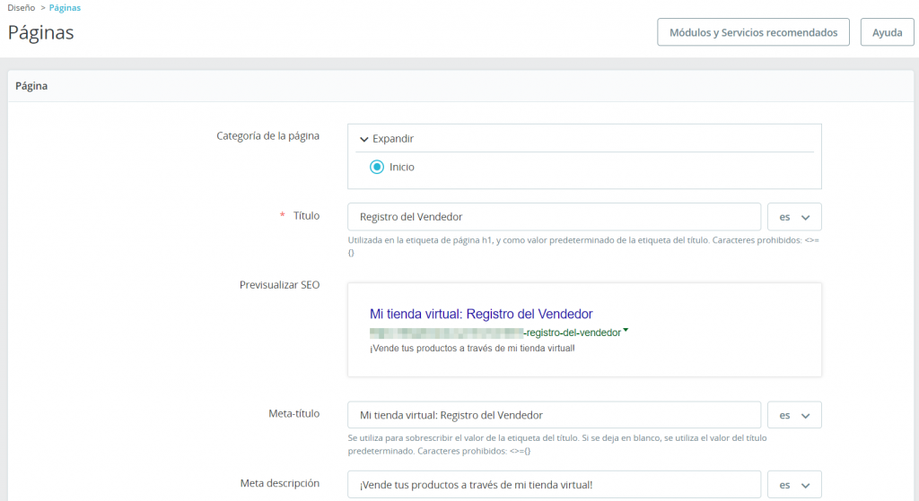919x501 pixels.
Task: Expand the page category tree
Action: click(387, 139)
